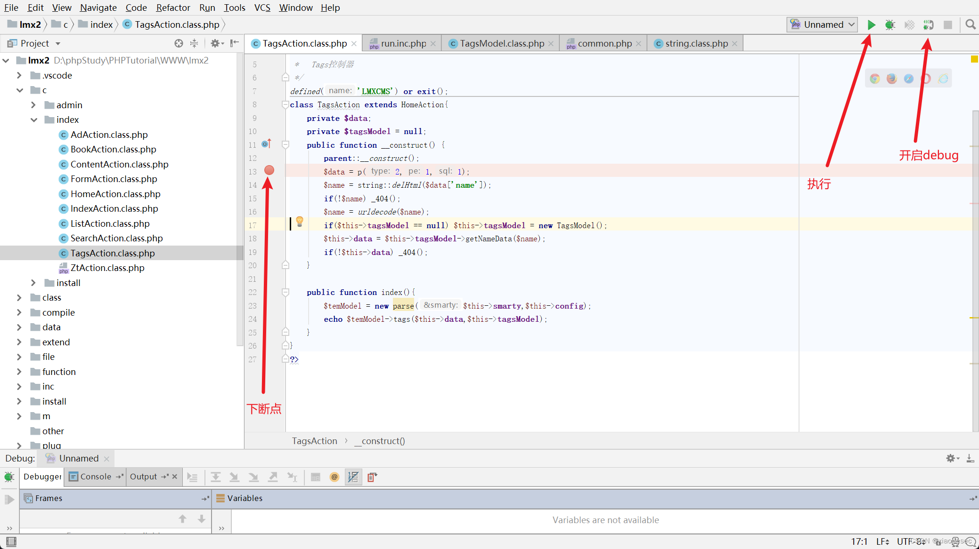Toggle the breakpoint on line 13

[269, 170]
